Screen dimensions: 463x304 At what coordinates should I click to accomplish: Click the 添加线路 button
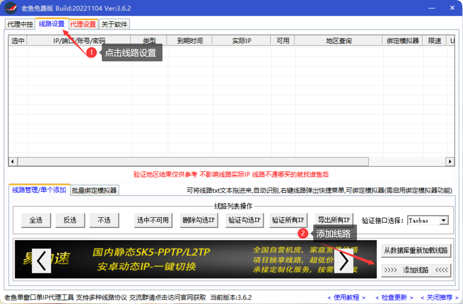point(416,270)
